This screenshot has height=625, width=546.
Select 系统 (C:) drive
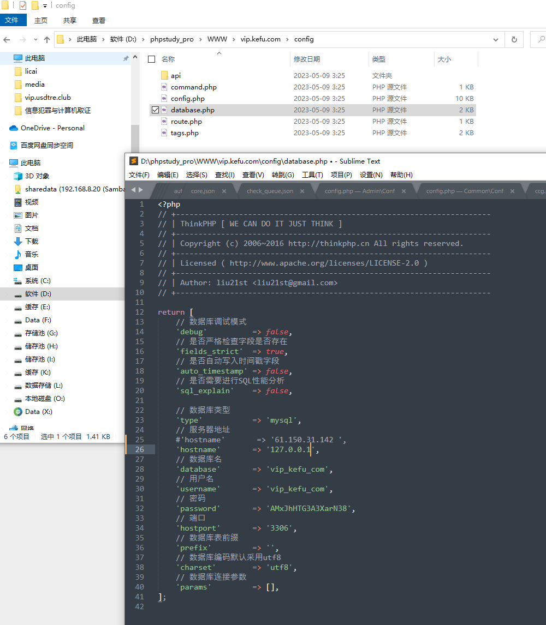(38, 281)
